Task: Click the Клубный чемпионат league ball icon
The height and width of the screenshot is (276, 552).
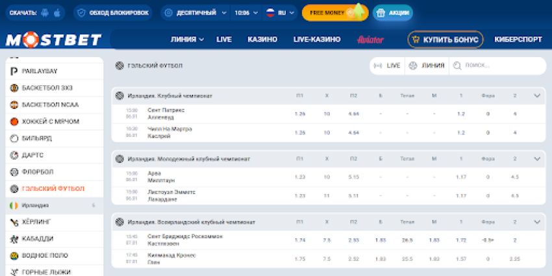Action: pyautogui.click(x=119, y=95)
